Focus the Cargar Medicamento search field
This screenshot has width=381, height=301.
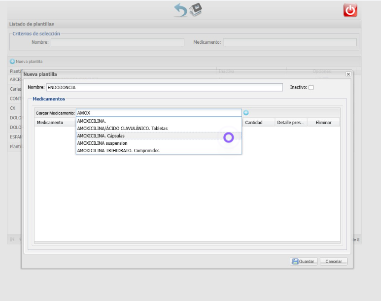(x=159, y=113)
